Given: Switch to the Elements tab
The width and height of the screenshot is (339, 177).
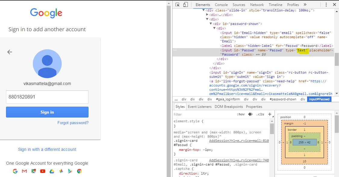Looking at the screenshot, I should click(203, 5).
